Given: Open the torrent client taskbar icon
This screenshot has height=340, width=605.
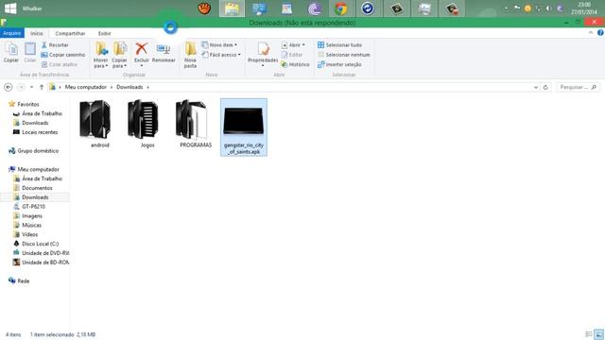Looking at the screenshot, I should [315, 8].
